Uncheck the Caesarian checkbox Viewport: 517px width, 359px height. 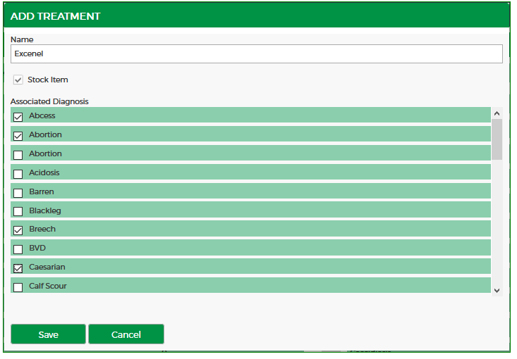pos(18,268)
